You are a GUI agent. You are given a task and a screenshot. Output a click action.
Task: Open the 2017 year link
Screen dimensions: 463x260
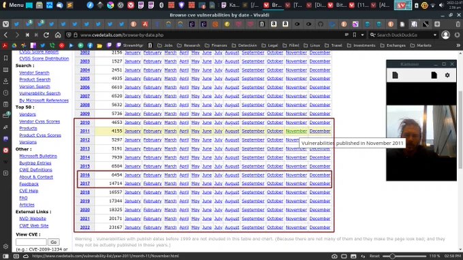pyautogui.click(x=84, y=184)
